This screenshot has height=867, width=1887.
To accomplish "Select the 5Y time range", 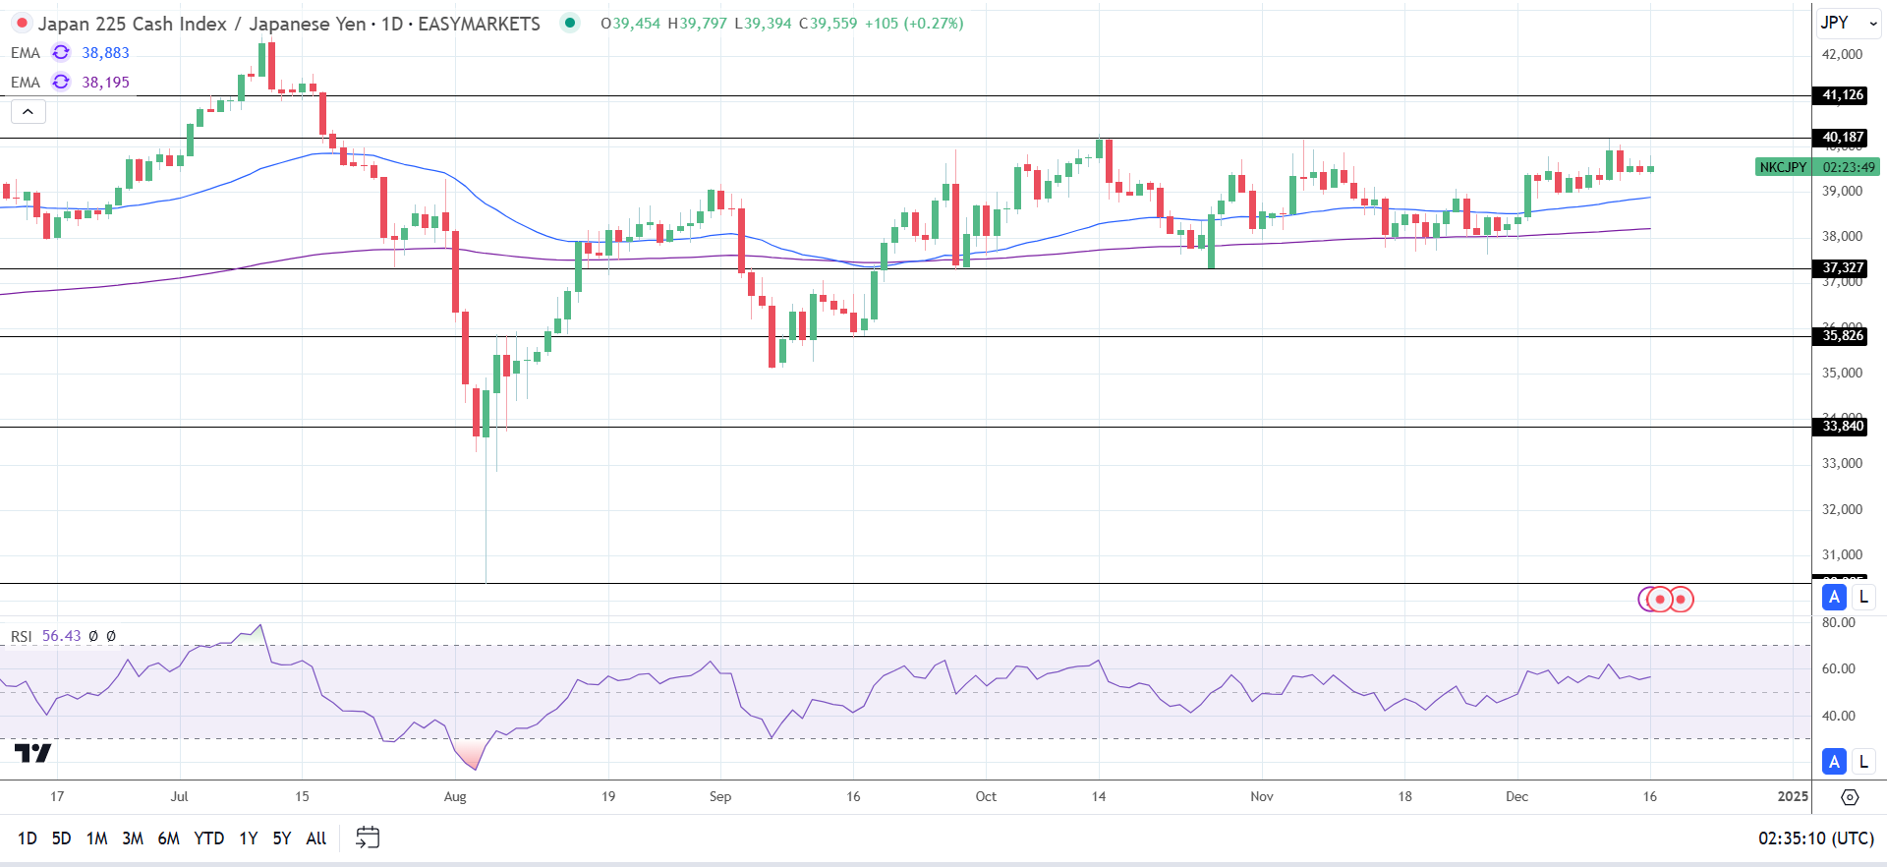I will [x=282, y=838].
